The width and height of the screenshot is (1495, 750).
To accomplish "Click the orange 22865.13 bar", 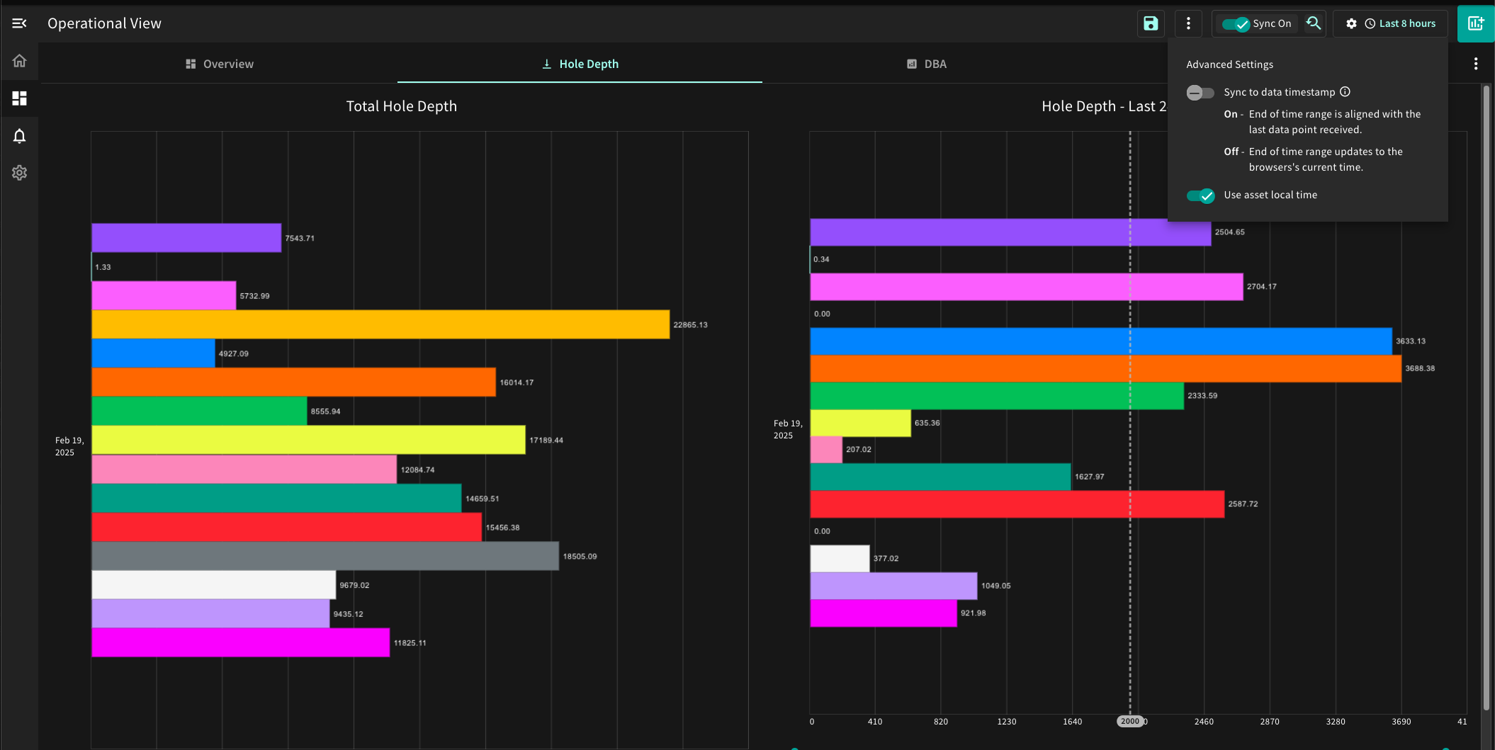I will (x=380, y=324).
